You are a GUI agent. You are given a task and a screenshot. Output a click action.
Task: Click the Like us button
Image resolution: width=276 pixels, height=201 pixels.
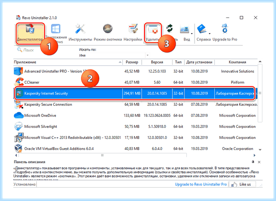[243, 184]
